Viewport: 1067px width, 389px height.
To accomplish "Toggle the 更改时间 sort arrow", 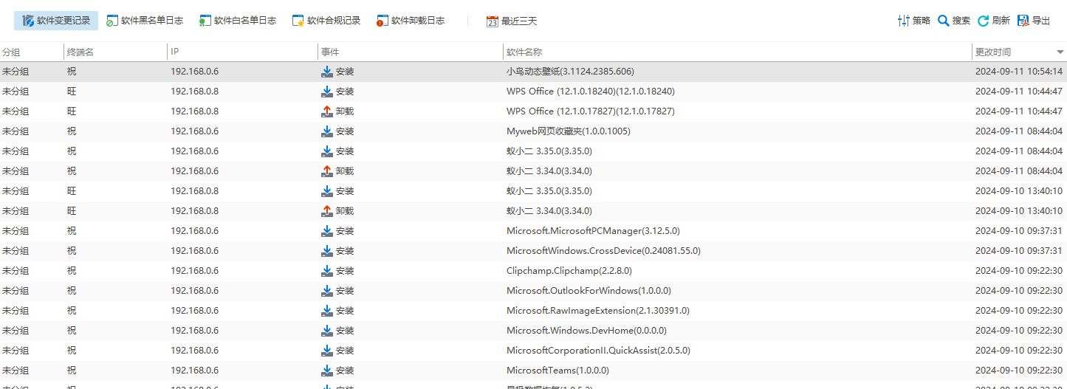I will point(1060,52).
